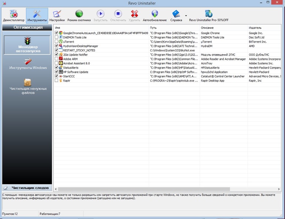
Task: Click the 2Gis Update Notifier row icon
Action: pyautogui.click(x=61, y=54)
